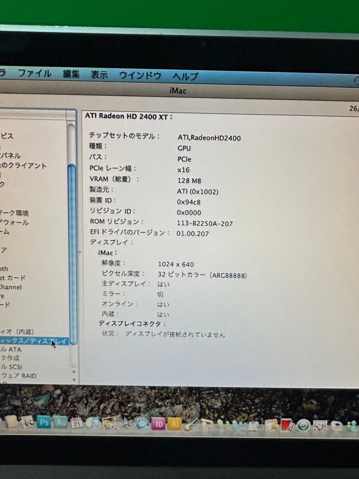The width and height of the screenshot is (359, 479).
Task: Click the ディスプレイコネクタ heading
Action: point(132,323)
